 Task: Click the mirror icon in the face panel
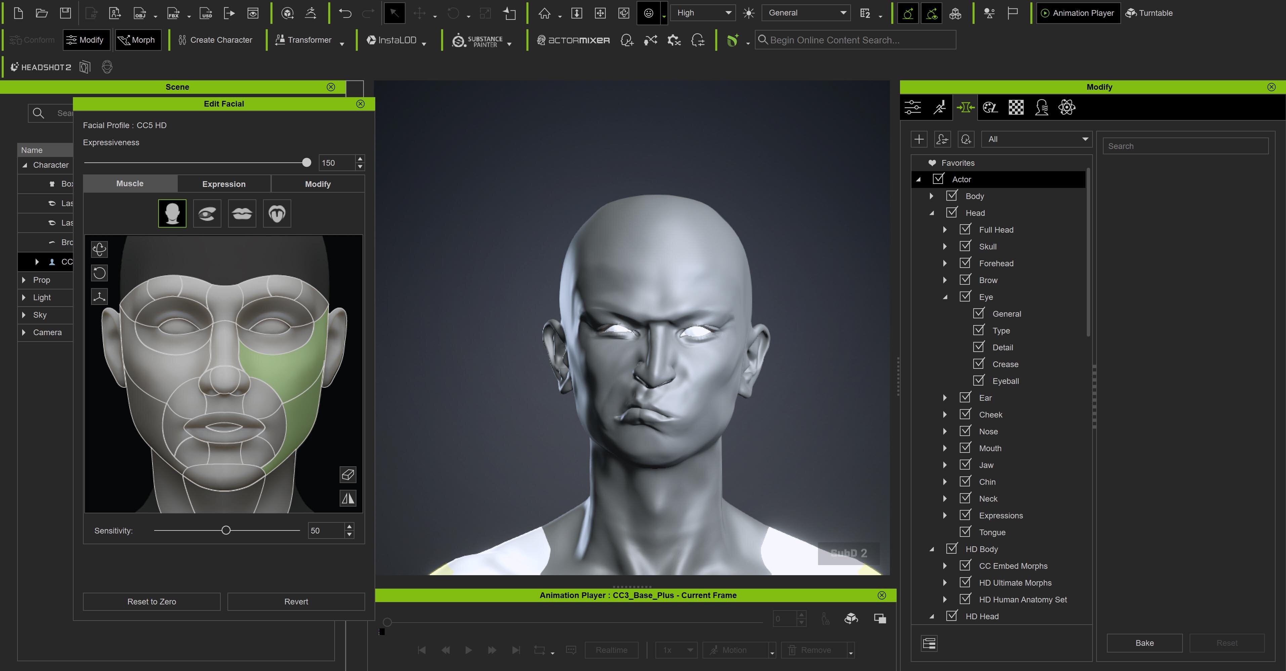pyautogui.click(x=348, y=498)
